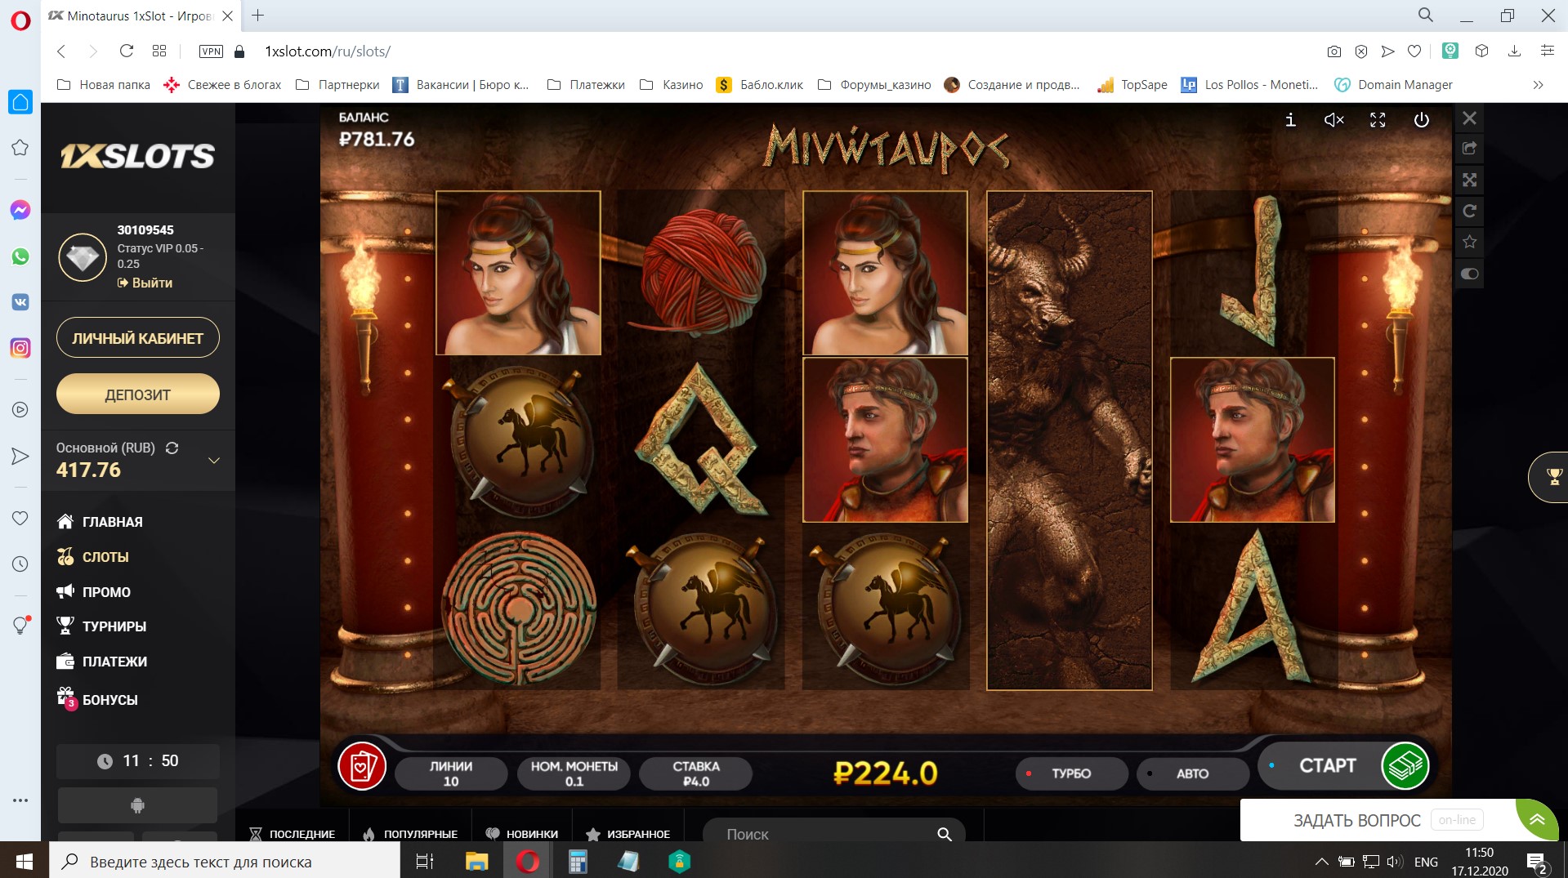Image resolution: width=1568 pixels, height=878 pixels.
Task: Open the red gamble cards button
Action: click(362, 766)
